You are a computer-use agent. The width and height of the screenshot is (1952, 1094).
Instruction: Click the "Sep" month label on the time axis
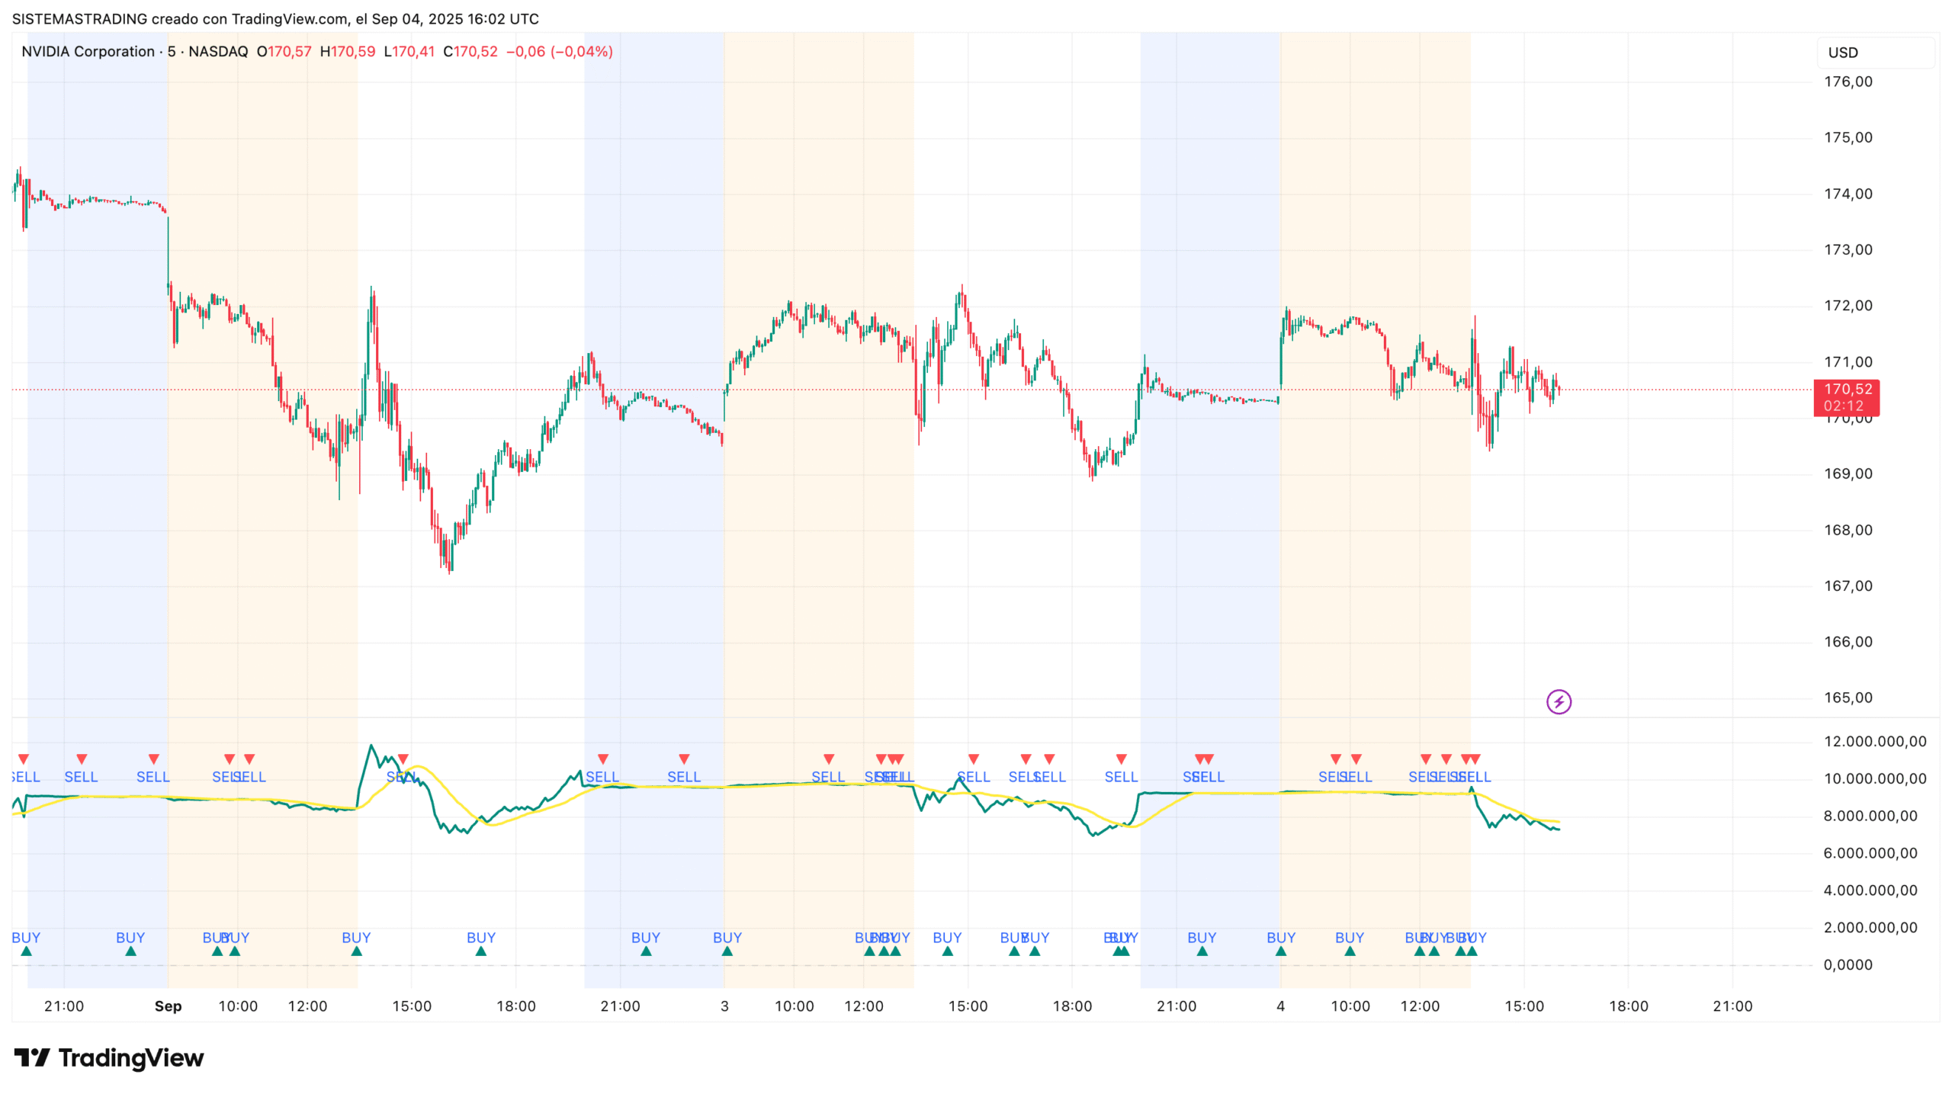click(x=169, y=1006)
